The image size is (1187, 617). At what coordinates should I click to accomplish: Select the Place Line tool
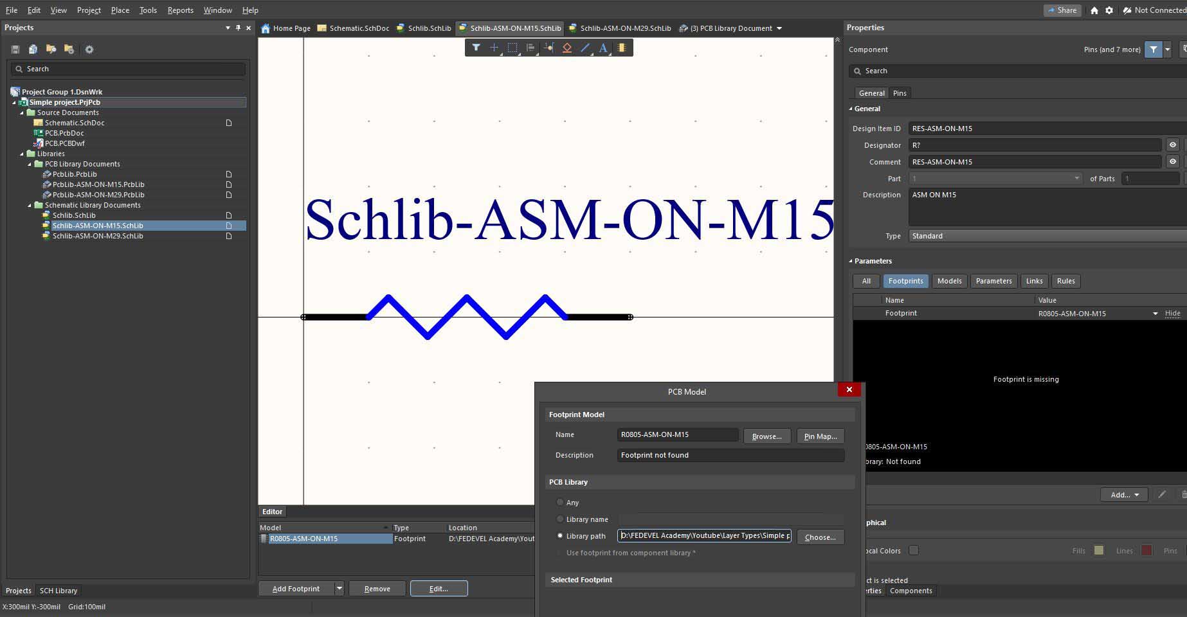tap(585, 48)
